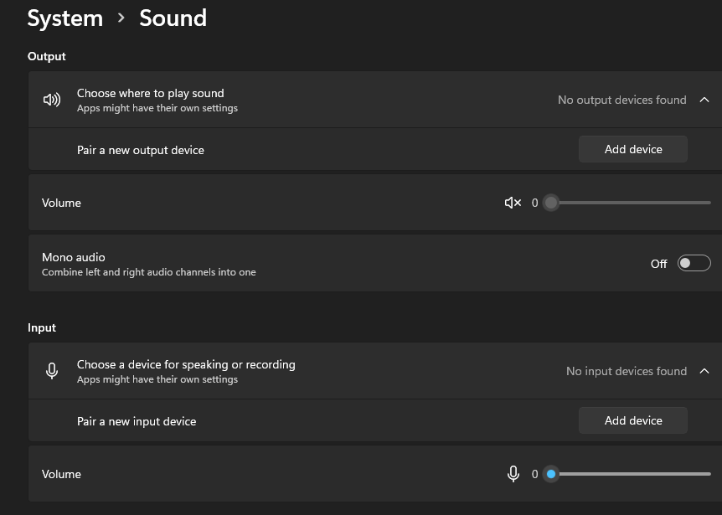Click the Sound breadcrumb title
Screen dimensions: 722x515
click(173, 18)
